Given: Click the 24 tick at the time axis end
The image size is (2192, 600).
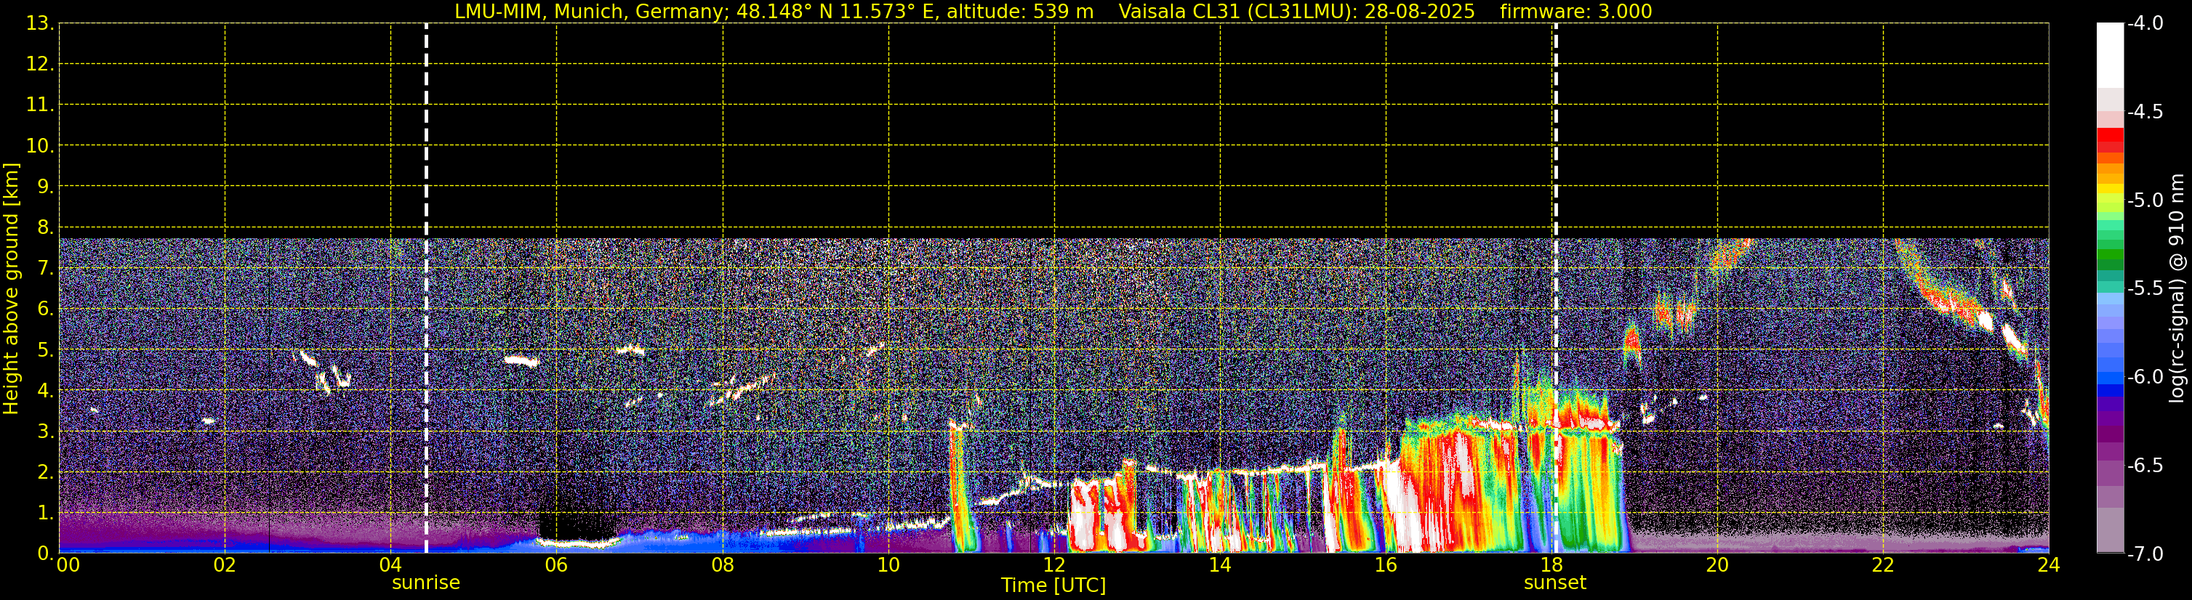Looking at the screenshot, I should click(x=2048, y=566).
